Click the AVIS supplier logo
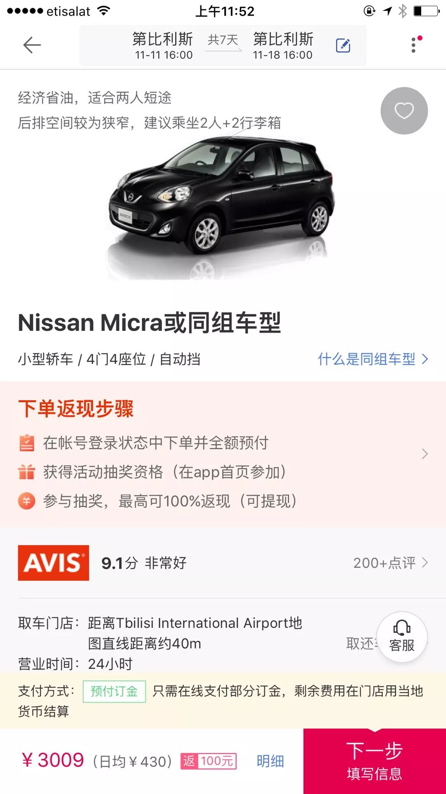The height and width of the screenshot is (794, 446). click(x=53, y=563)
